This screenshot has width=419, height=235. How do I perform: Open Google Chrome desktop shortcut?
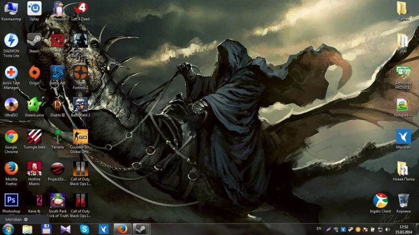11,142
